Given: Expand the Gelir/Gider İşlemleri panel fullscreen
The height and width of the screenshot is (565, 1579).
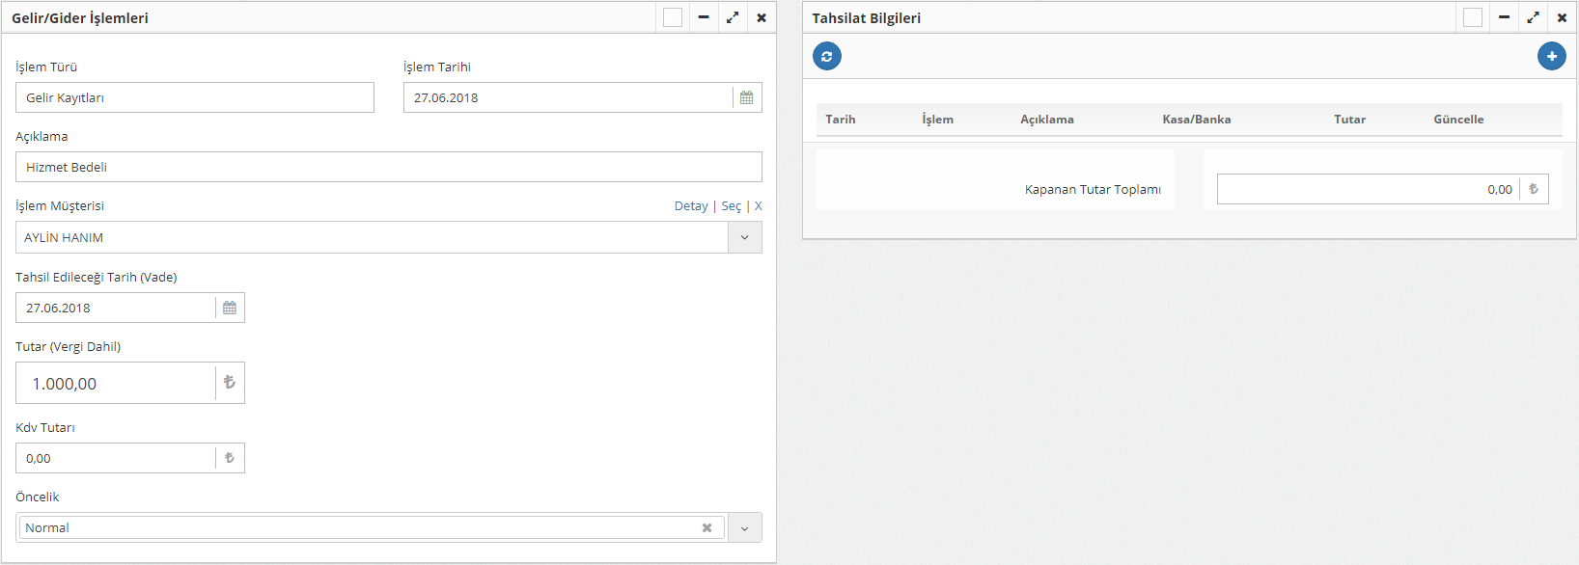Looking at the screenshot, I should tap(733, 17).
